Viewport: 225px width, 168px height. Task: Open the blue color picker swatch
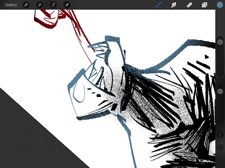pyautogui.click(x=220, y=5)
